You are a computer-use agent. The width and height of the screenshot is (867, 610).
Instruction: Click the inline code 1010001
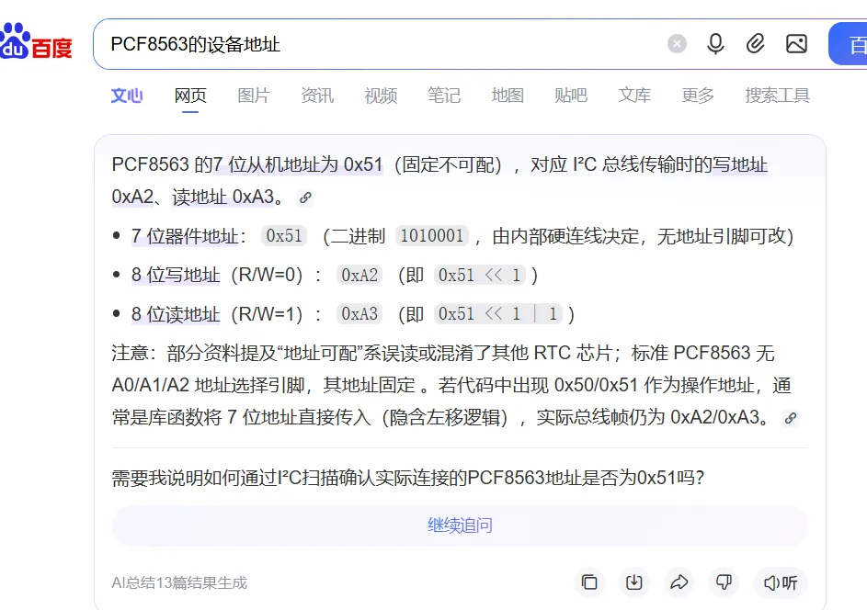pyautogui.click(x=432, y=236)
